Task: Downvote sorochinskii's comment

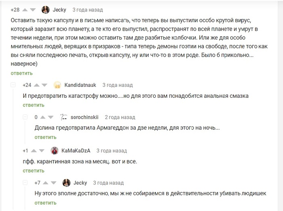Action: click(51, 117)
